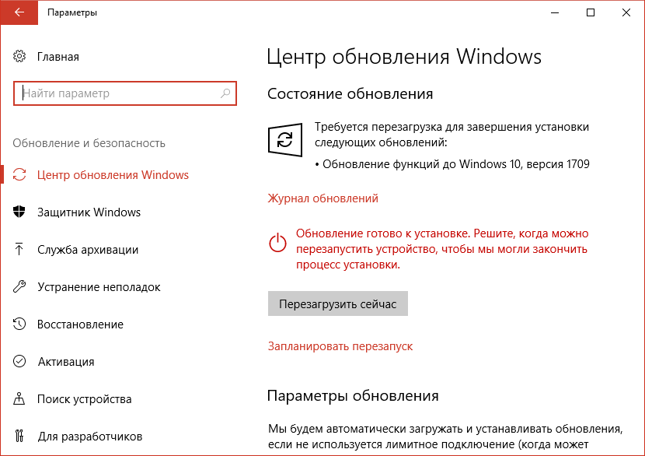Click the Восстановление history clock icon

(19, 324)
